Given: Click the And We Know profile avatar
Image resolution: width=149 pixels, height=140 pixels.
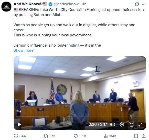Looking at the screenshot, I should [x=6, y=7].
